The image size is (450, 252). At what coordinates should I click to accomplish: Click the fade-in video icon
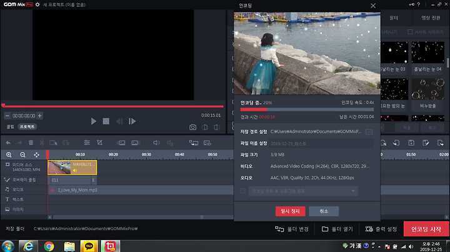122,143
